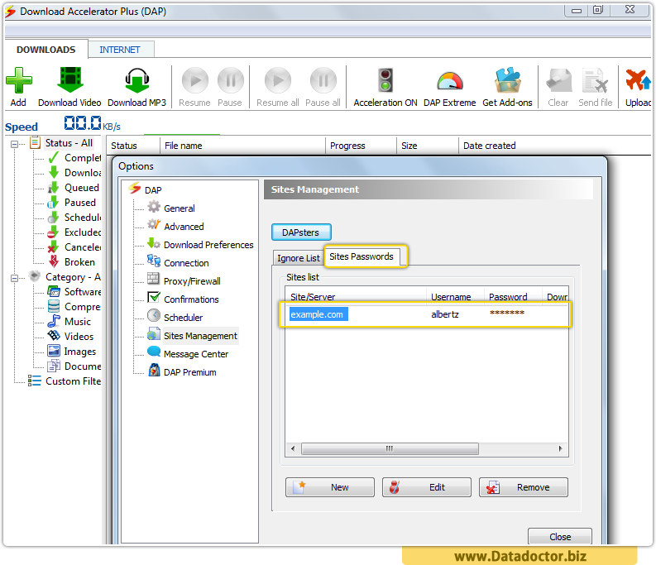Select Videos category

(x=79, y=337)
